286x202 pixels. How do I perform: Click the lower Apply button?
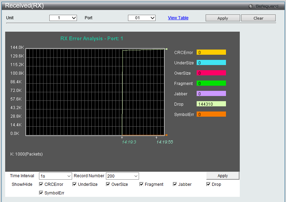tap(223, 176)
